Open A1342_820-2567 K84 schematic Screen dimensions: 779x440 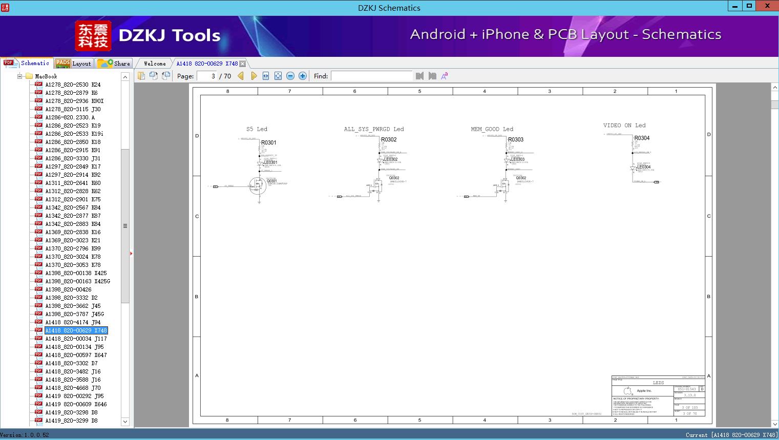[73, 207]
